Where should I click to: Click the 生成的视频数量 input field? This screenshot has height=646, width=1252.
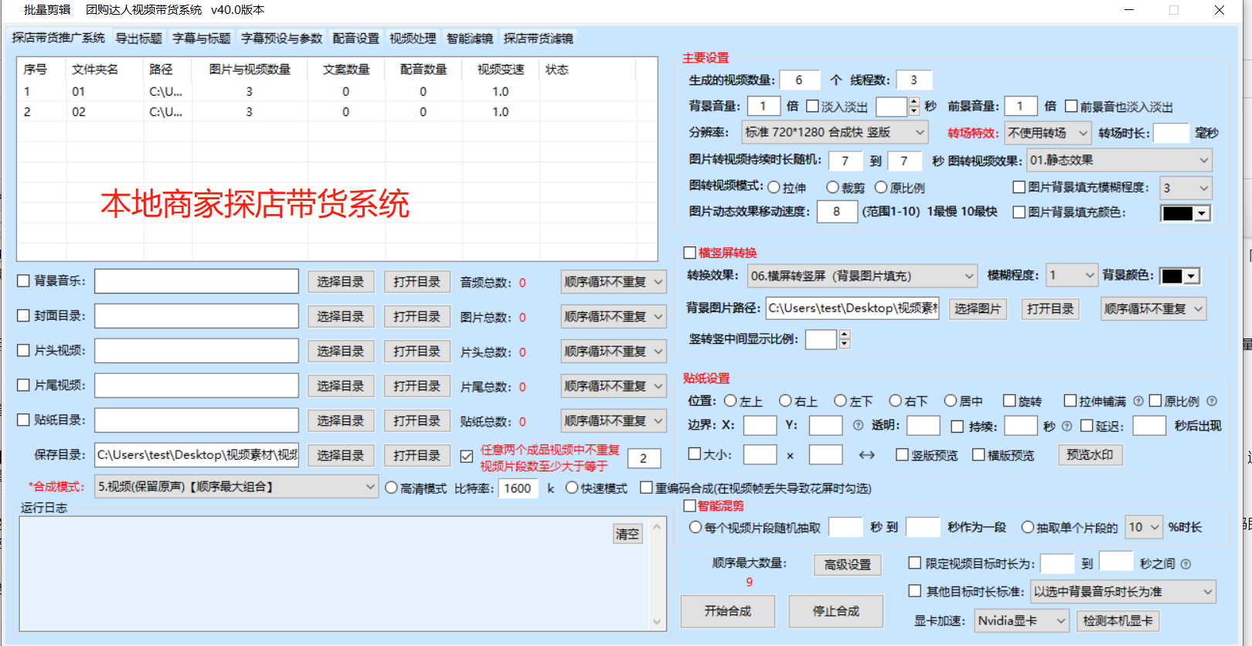coord(801,80)
